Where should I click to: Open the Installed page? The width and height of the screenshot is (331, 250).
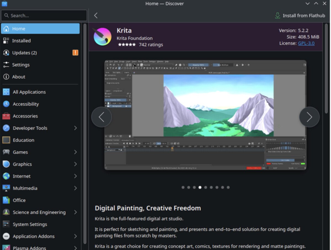coord(21,41)
